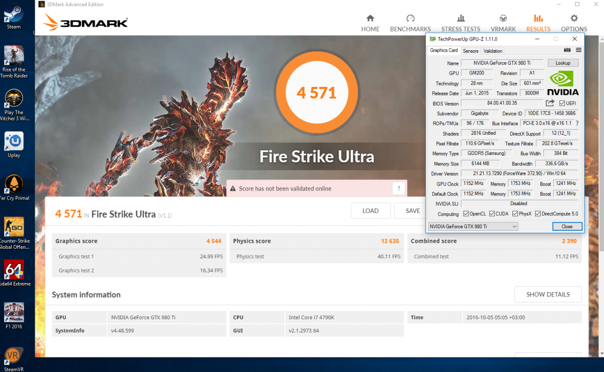Viewport: 604px width, 372px height.
Task: Click SHOW DETAILS button
Action: [x=548, y=294]
